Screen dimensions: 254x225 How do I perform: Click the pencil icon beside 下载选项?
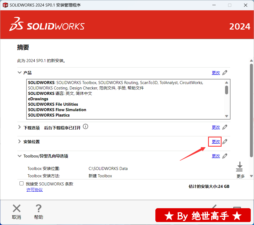[x=225, y=127]
